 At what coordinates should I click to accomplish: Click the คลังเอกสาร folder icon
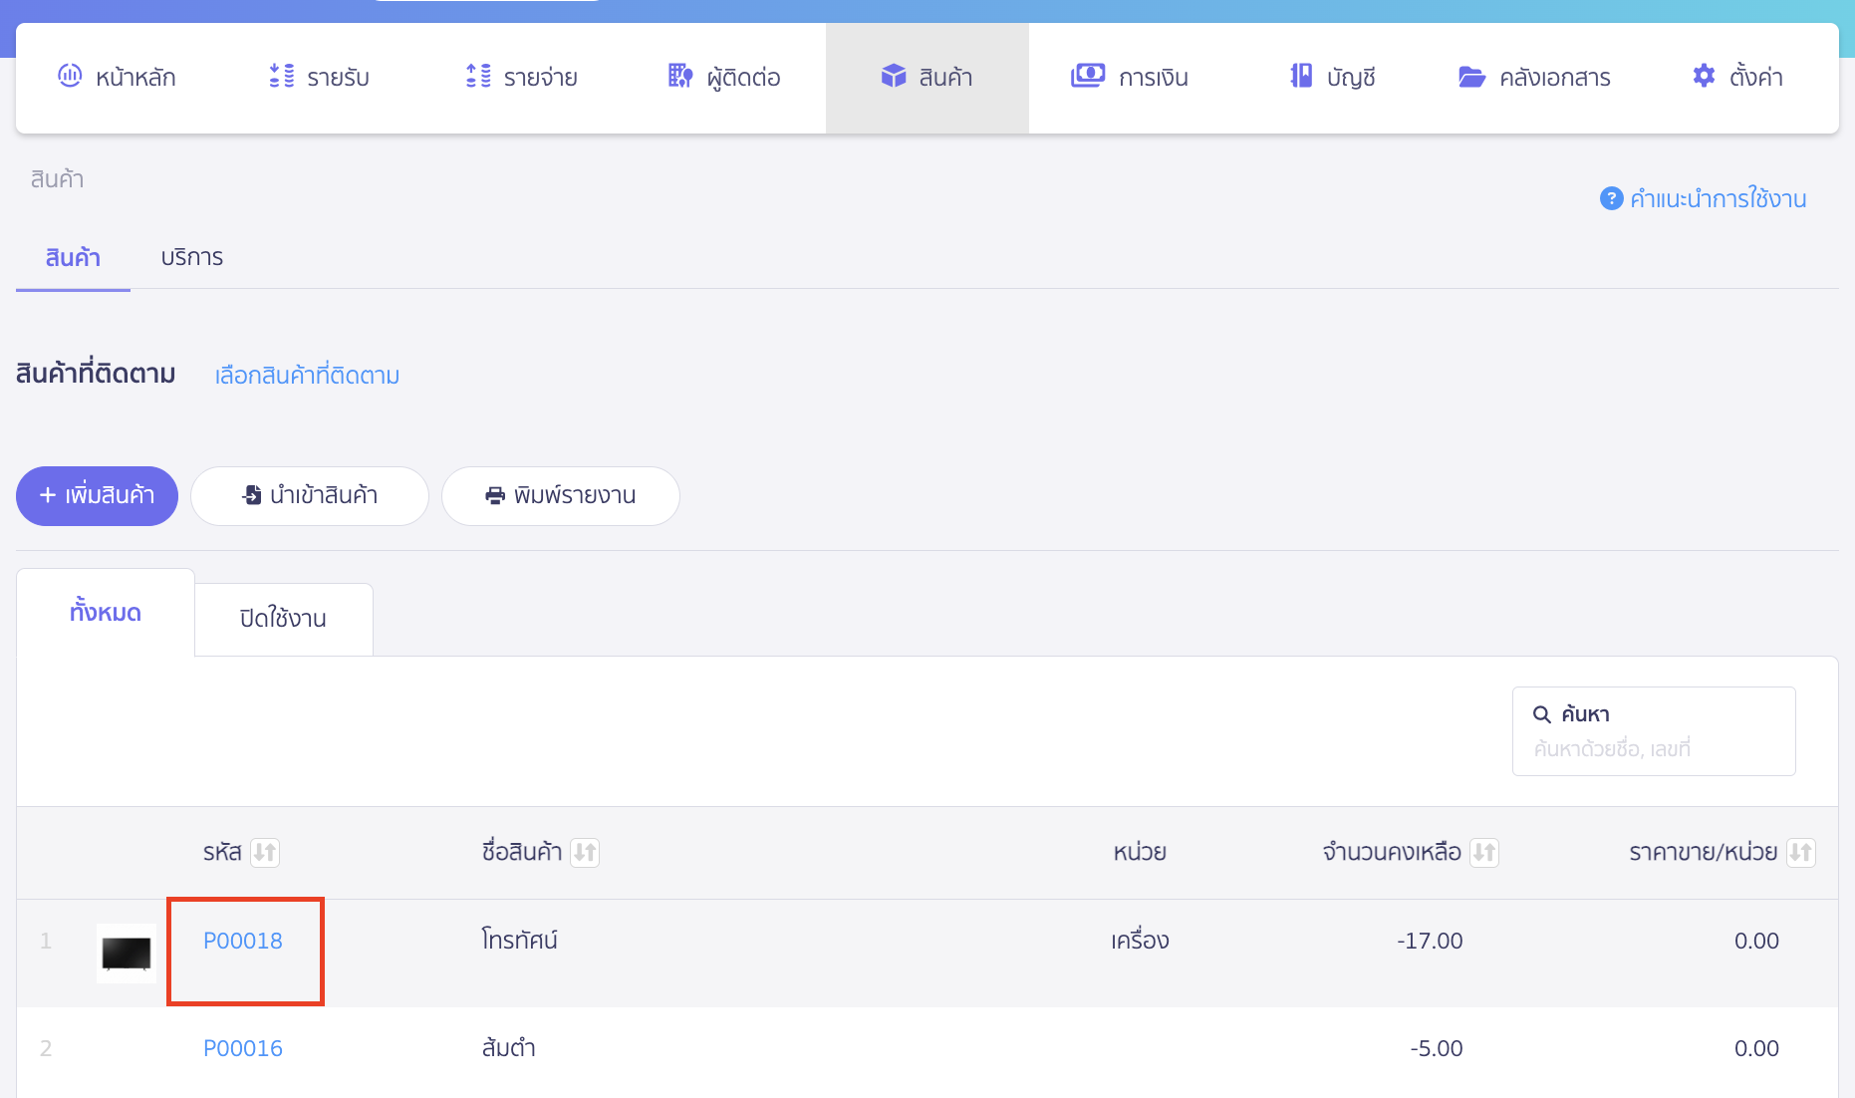click(1471, 77)
